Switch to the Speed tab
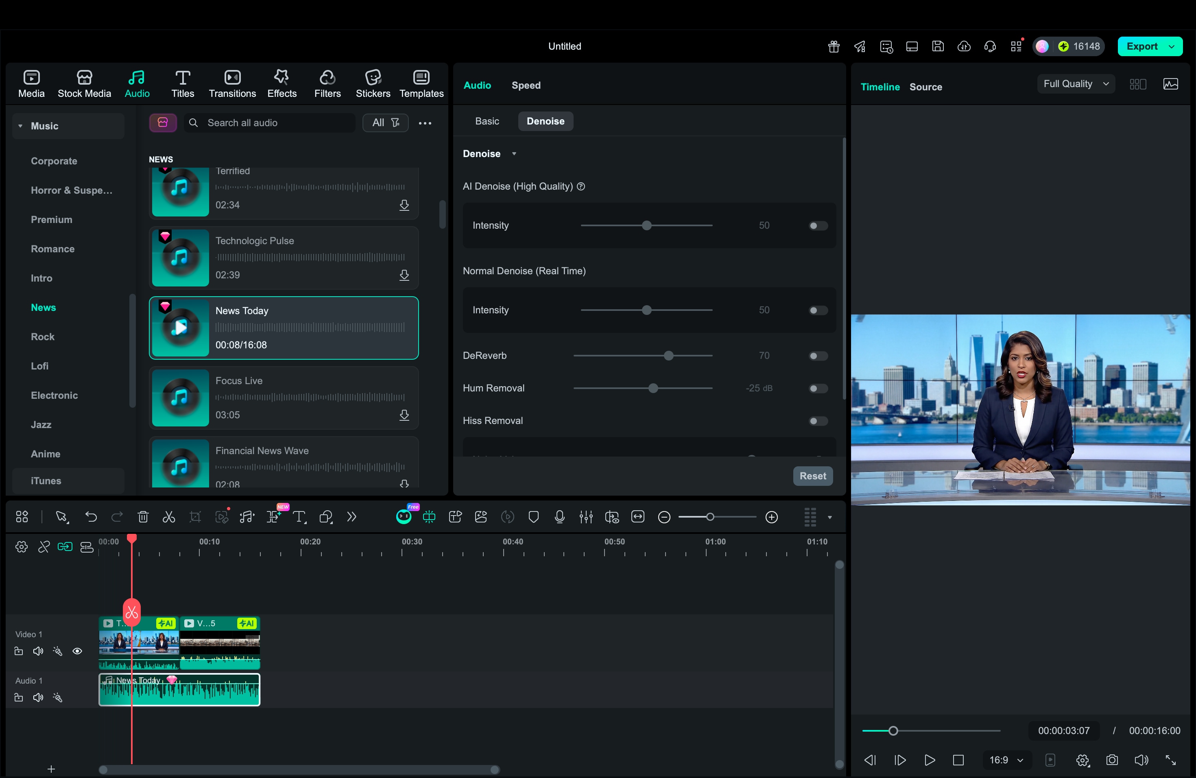Screen dimensions: 1196x778 tap(526, 85)
